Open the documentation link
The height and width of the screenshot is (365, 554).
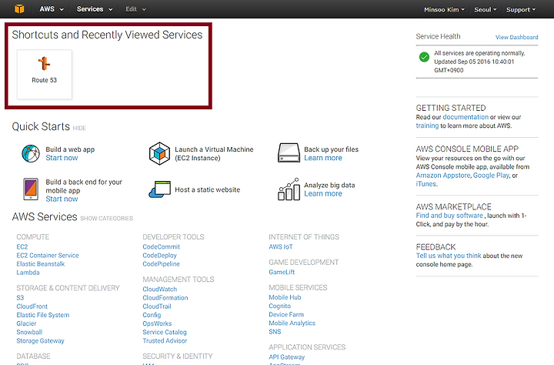[x=466, y=117]
